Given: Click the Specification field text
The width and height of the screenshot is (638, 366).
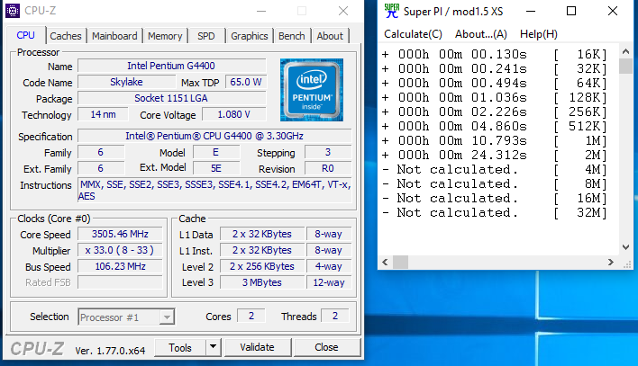Looking at the screenshot, I should tap(214, 136).
